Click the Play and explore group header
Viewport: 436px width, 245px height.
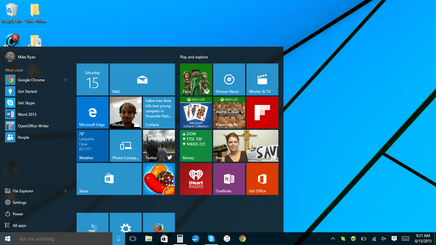pyautogui.click(x=194, y=57)
